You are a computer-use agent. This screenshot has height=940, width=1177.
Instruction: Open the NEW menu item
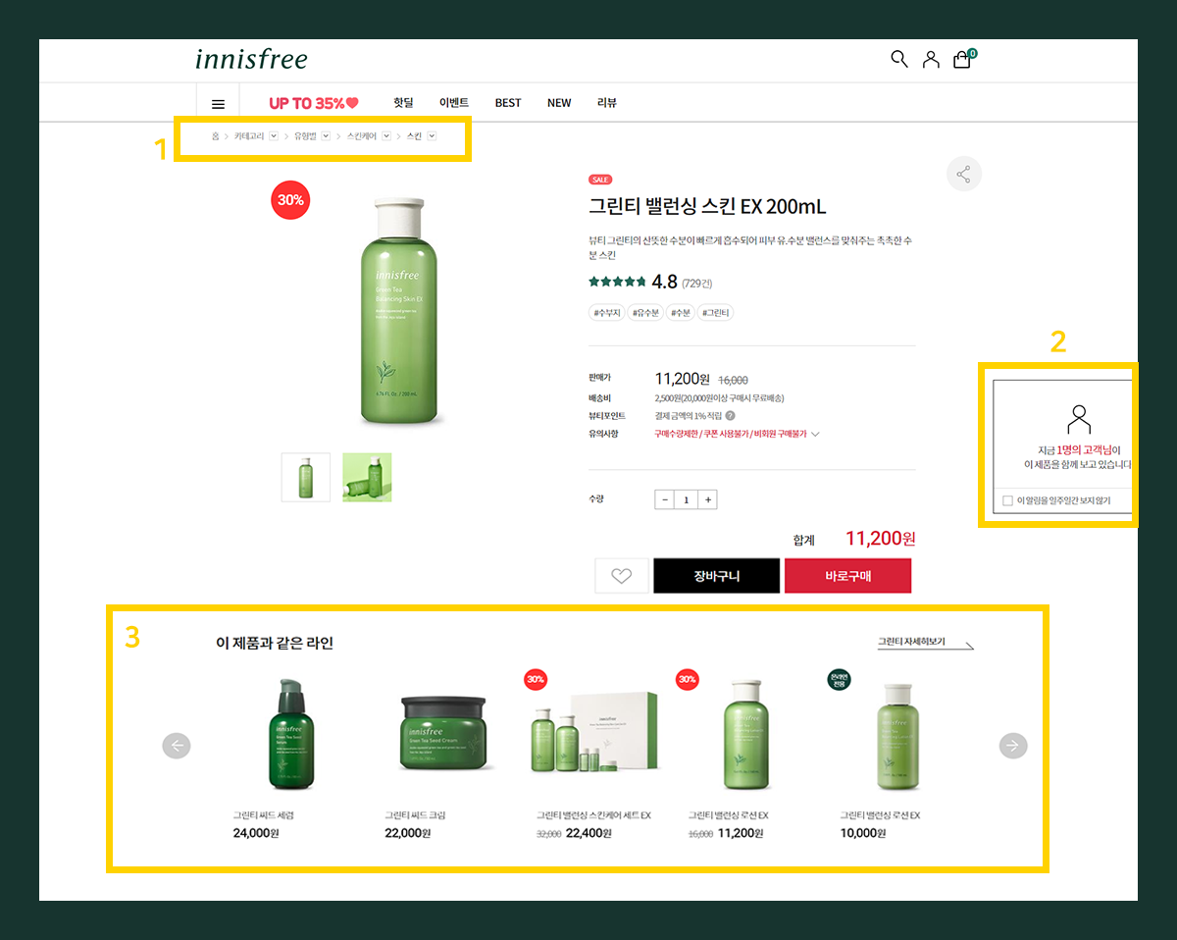[x=559, y=103]
